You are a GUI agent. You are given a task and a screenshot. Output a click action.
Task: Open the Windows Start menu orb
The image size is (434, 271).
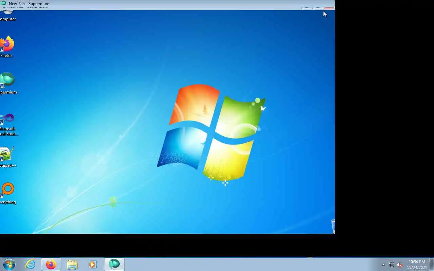(9, 264)
